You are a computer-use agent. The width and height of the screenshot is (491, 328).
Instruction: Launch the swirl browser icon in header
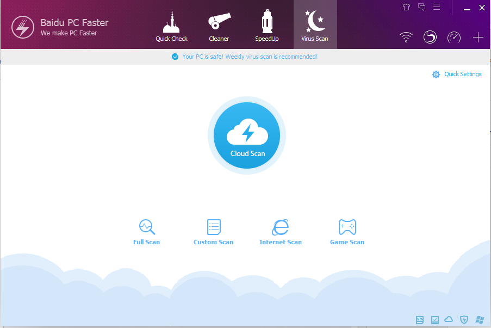coord(430,37)
